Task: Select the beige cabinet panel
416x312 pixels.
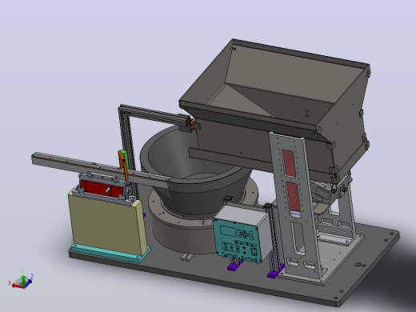Action: 106,224
